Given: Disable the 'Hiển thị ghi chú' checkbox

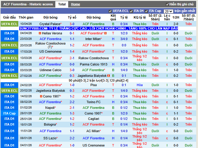Looking at the screenshot, I should [167, 4].
